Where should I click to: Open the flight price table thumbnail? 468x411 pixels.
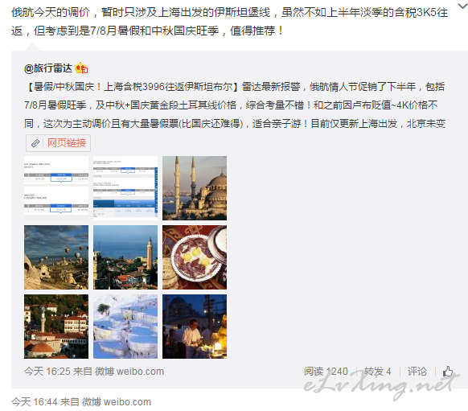click(56, 188)
